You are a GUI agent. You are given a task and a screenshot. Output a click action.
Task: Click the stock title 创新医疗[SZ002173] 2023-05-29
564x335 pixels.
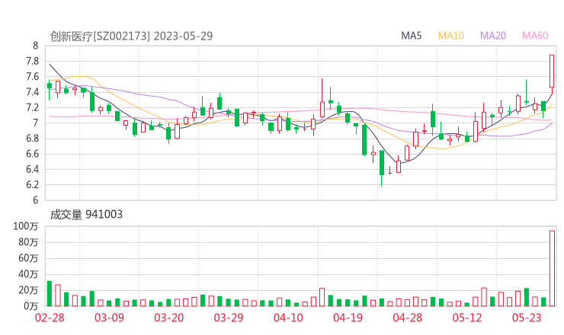131,36
